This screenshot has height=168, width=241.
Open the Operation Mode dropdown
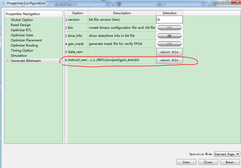(x=227, y=154)
